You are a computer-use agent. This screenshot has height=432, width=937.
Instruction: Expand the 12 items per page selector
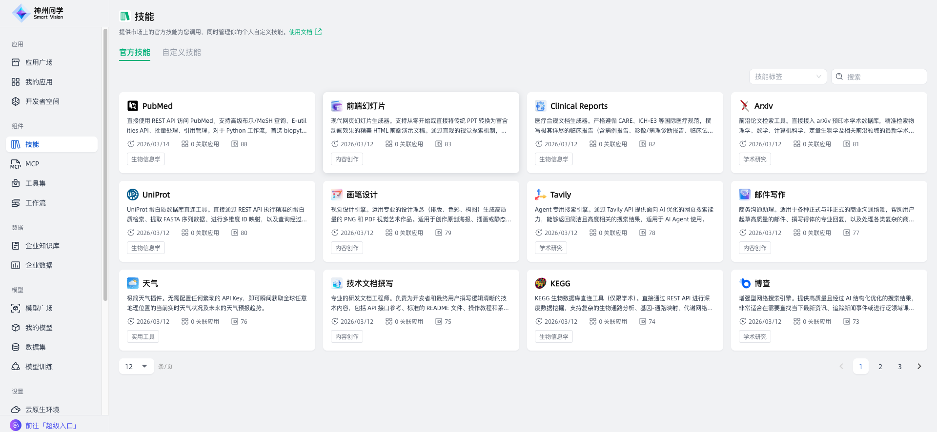[x=136, y=366]
